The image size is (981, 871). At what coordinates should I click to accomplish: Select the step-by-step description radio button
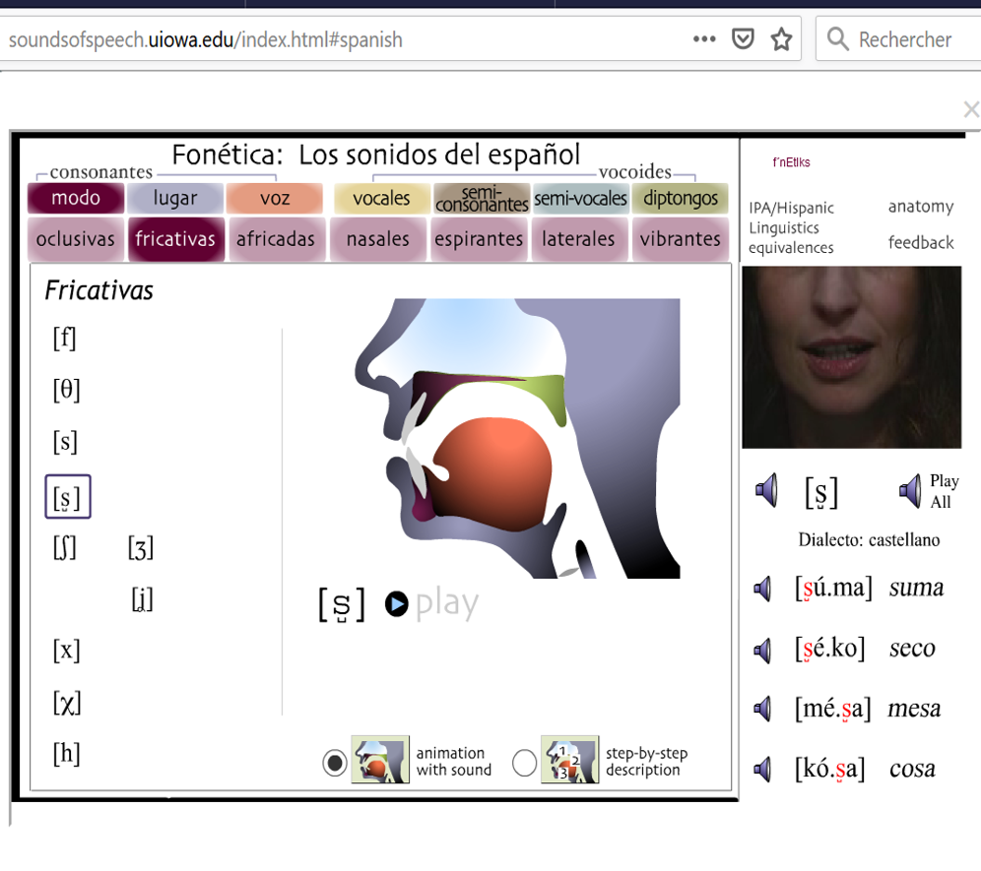[x=524, y=762]
